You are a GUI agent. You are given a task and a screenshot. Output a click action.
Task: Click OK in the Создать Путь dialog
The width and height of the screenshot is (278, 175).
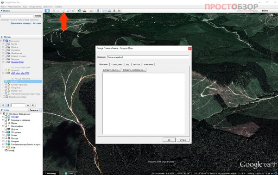(169, 140)
